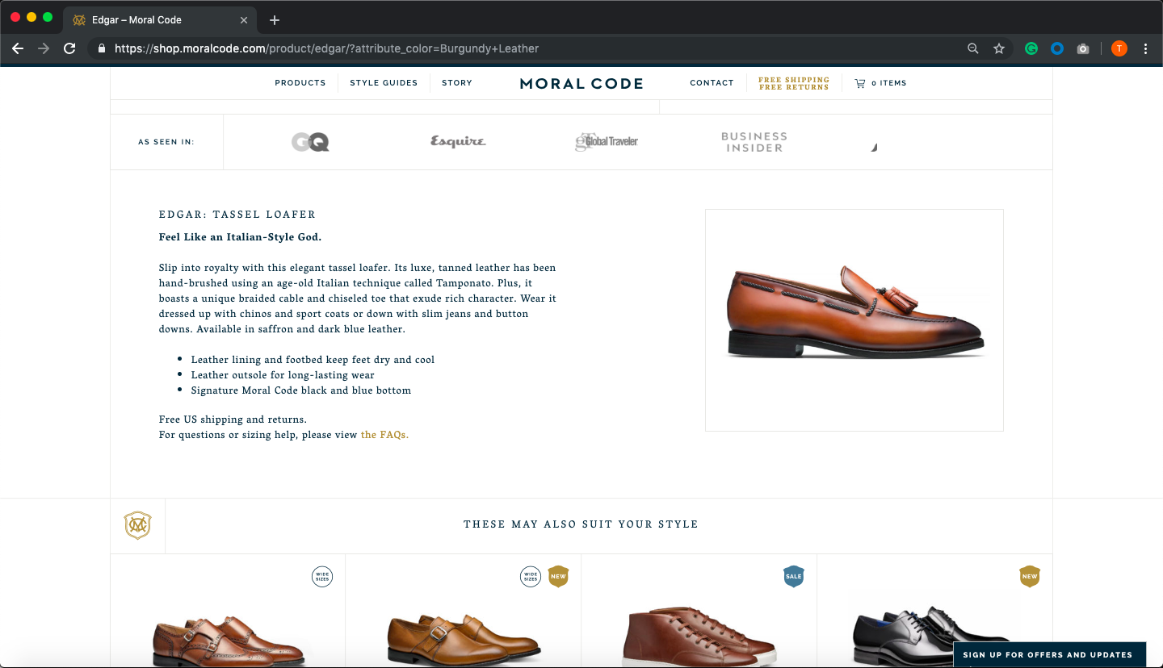The height and width of the screenshot is (668, 1163).
Task: Click the Esquire logo
Action: coord(457,141)
